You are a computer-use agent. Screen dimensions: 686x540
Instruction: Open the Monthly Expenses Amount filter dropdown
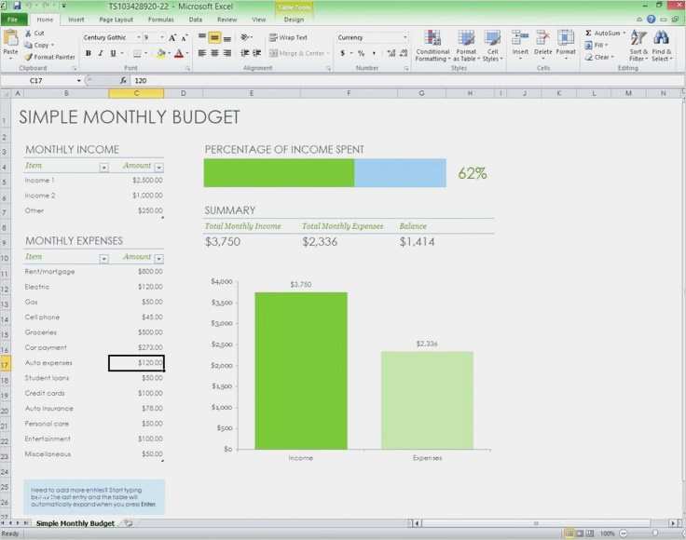coord(159,259)
